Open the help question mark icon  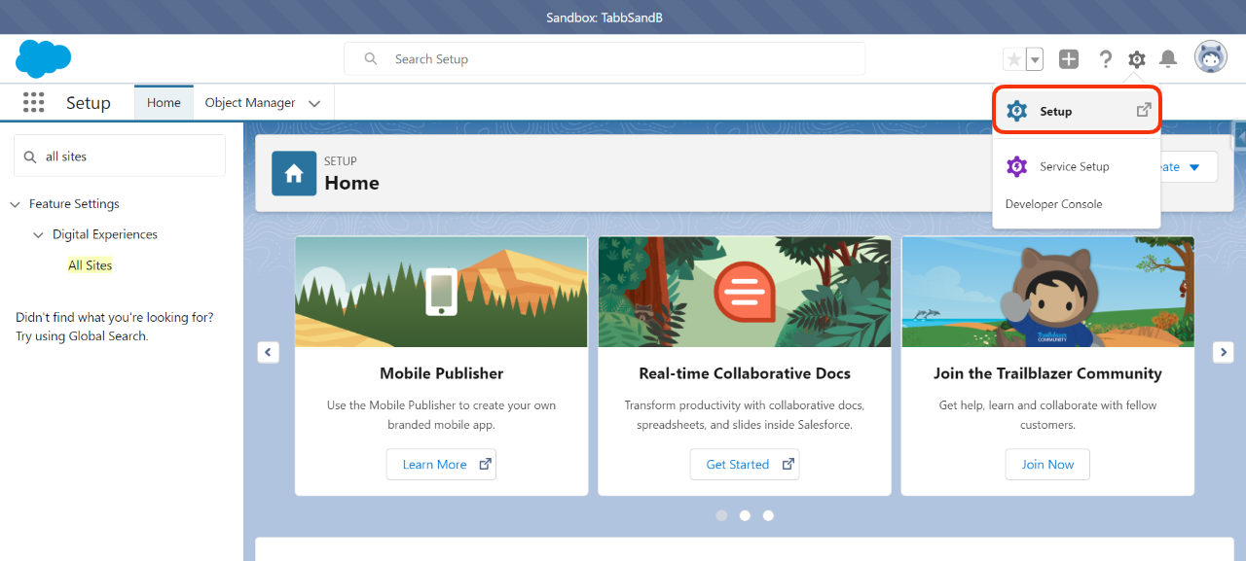[1105, 59]
